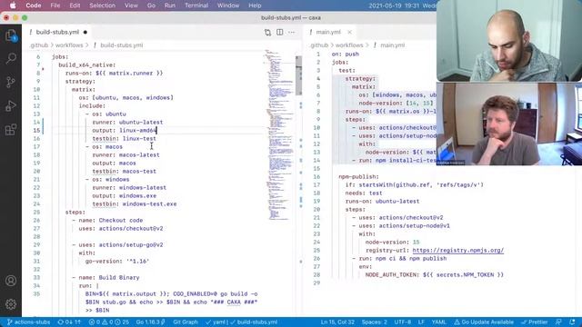Open the Edit menu

pyautogui.click(x=75, y=5)
